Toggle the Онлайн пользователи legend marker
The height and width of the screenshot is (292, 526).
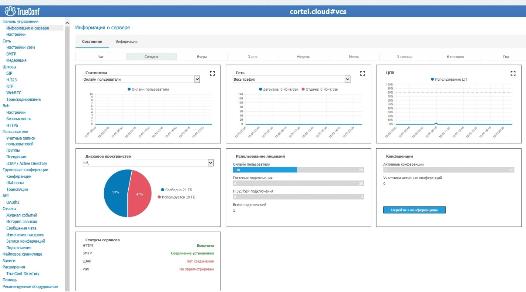(129, 89)
